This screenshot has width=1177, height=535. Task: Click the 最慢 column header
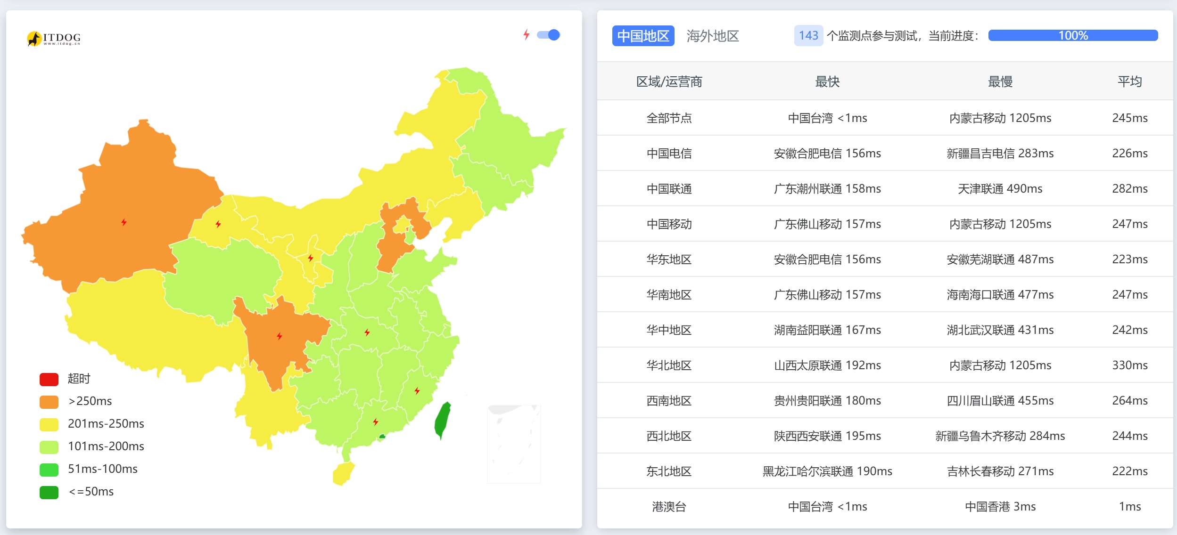coord(1000,81)
